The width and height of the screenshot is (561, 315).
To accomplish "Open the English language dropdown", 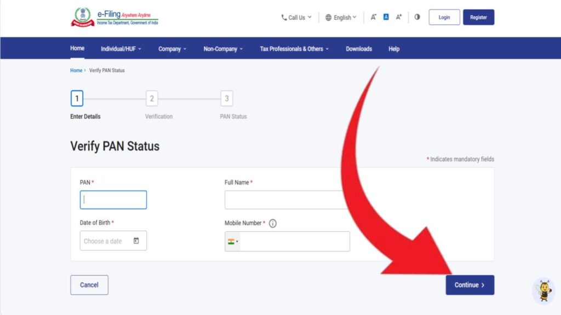I will pos(342,17).
